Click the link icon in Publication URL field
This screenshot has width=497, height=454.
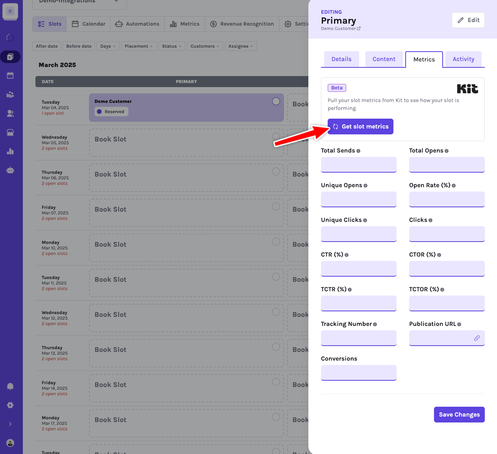click(x=477, y=338)
